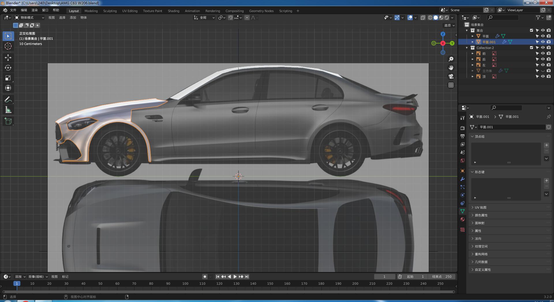
Task: Open the Modifiers wrench tab in Properties
Action: pos(463,179)
